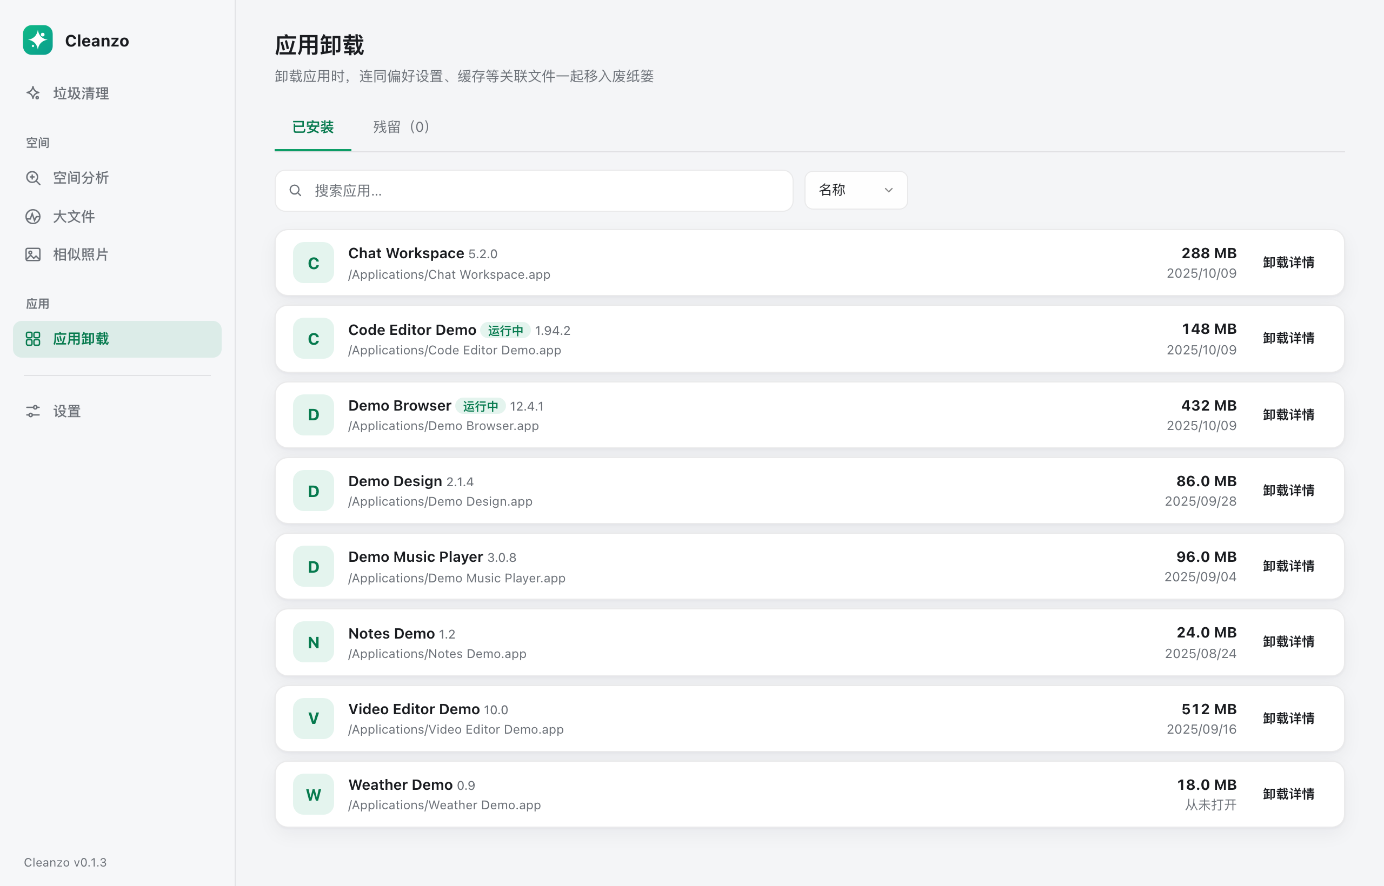Click the 设置 sliders icon
The image size is (1384, 886).
click(x=34, y=411)
